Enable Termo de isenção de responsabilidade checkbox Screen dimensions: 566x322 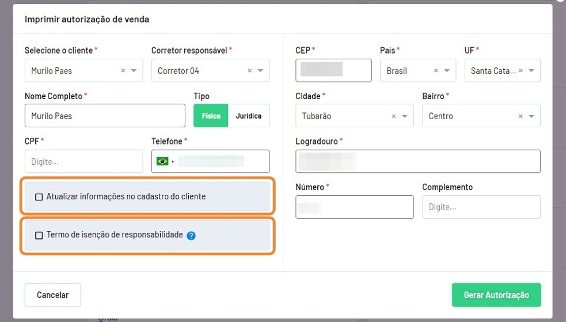(39, 236)
